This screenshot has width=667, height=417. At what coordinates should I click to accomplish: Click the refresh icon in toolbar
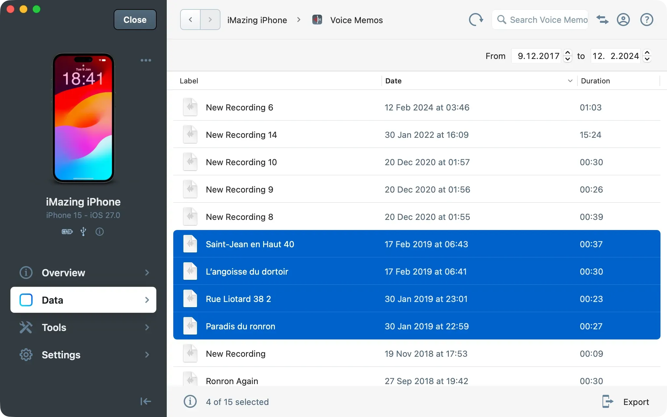[476, 20]
